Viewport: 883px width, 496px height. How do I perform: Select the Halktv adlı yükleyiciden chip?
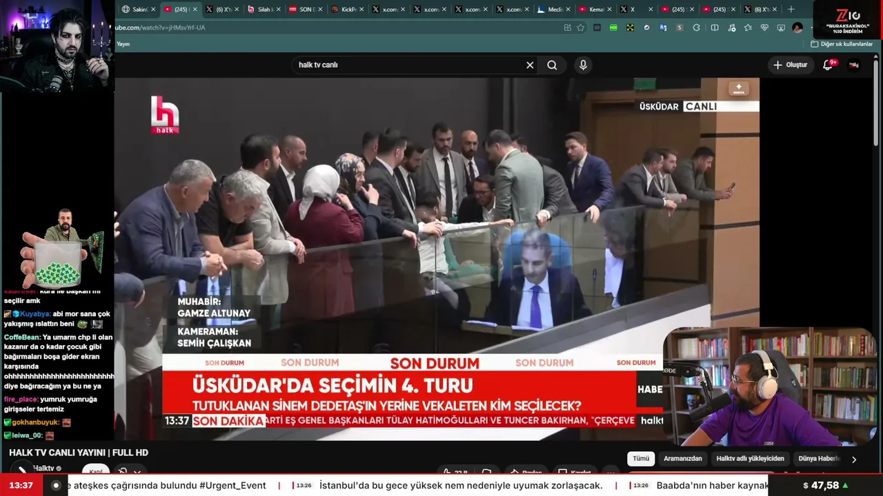[x=751, y=459]
